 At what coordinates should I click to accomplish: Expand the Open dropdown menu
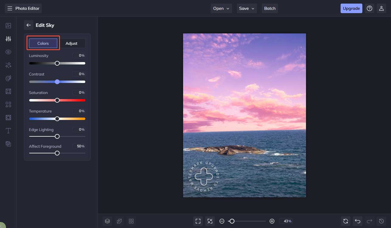[221, 8]
